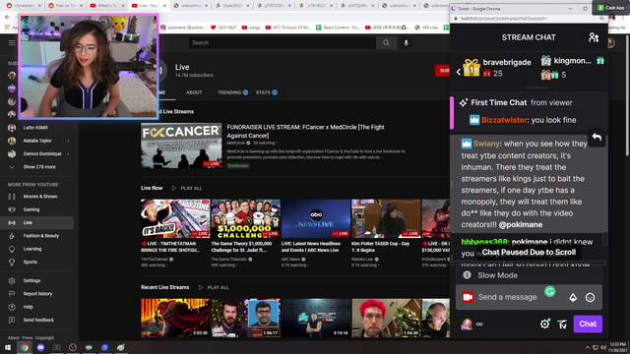Open community users list icon in Stream Chat
Screen dimensions: 630x354
click(x=594, y=37)
